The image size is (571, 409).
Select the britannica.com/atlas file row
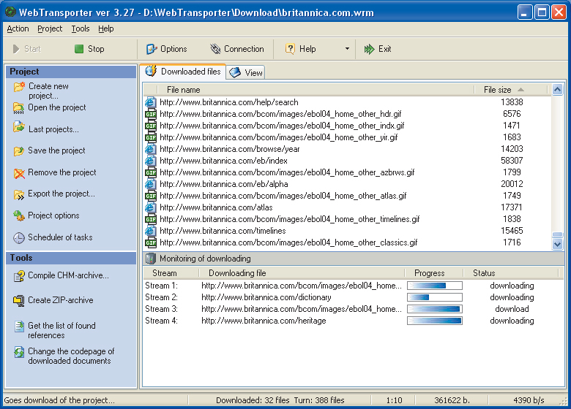348,207
